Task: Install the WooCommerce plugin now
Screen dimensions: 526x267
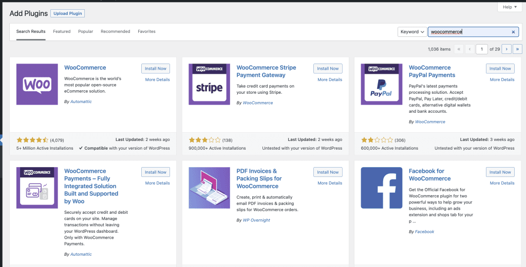Action: click(x=156, y=69)
